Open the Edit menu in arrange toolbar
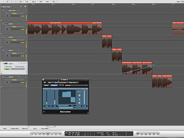Image resolution: width=184 pixels, height=138 pixels. tap(21, 1)
